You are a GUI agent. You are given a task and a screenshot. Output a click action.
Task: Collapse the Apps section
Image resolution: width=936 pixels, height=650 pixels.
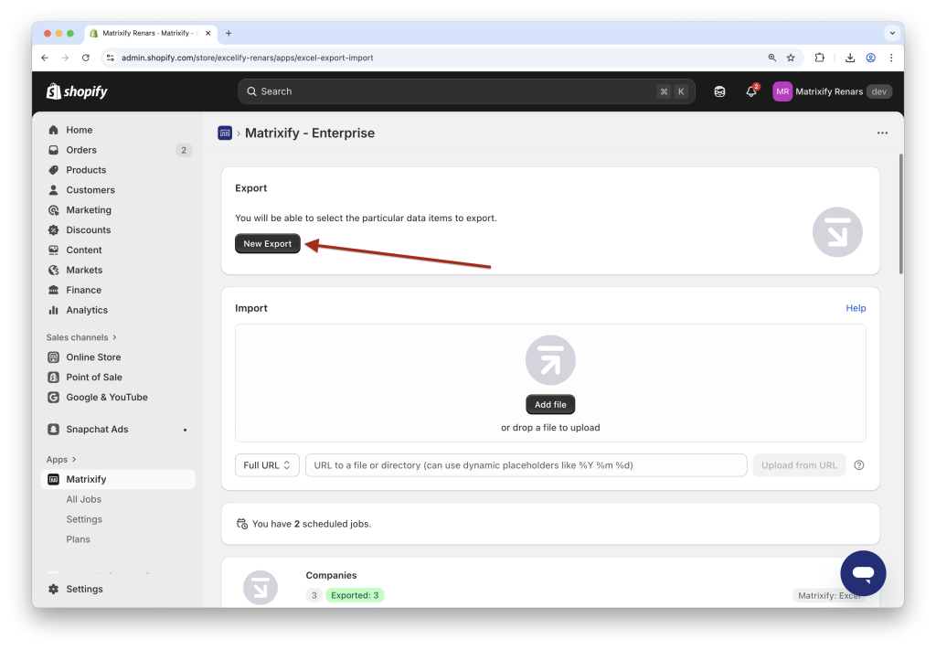(x=61, y=459)
